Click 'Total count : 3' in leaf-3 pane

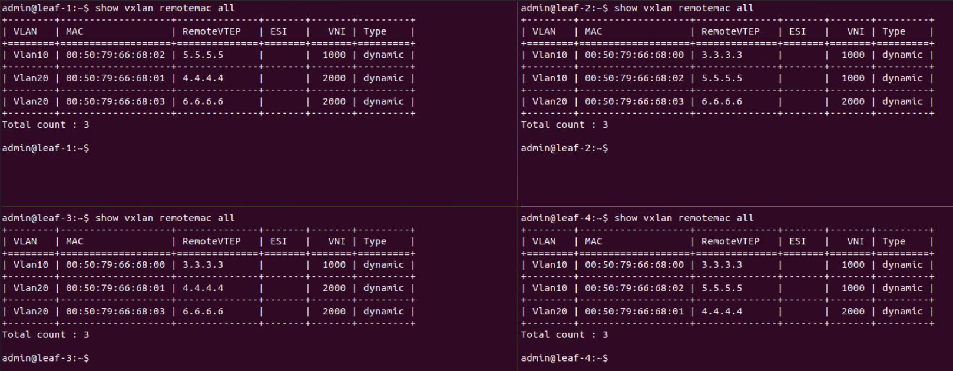click(45, 334)
